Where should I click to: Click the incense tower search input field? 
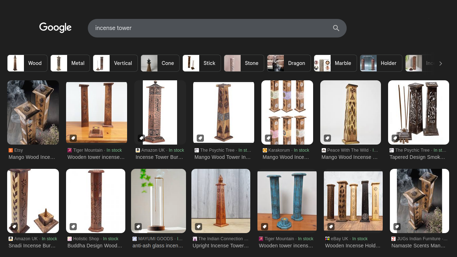(x=211, y=28)
